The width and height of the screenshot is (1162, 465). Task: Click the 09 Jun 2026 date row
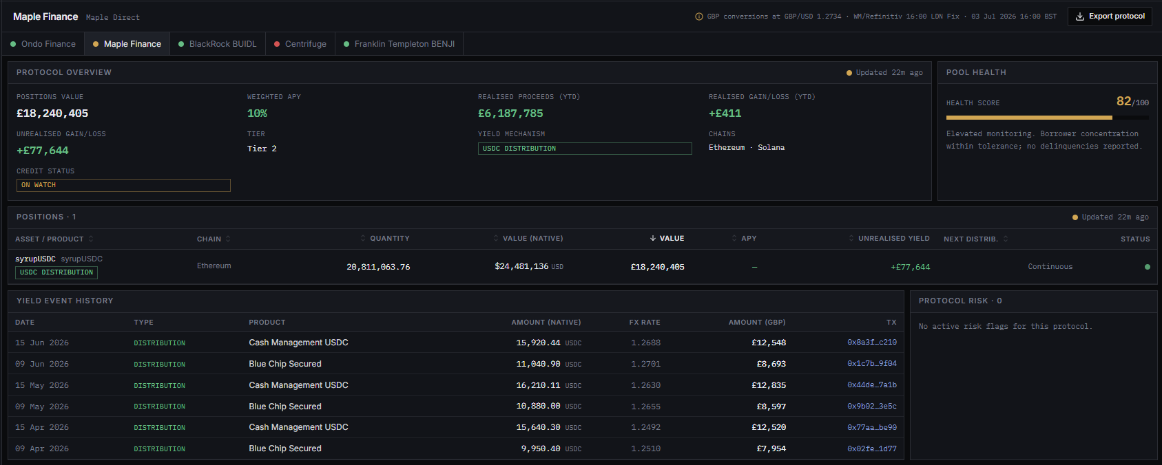pos(42,364)
